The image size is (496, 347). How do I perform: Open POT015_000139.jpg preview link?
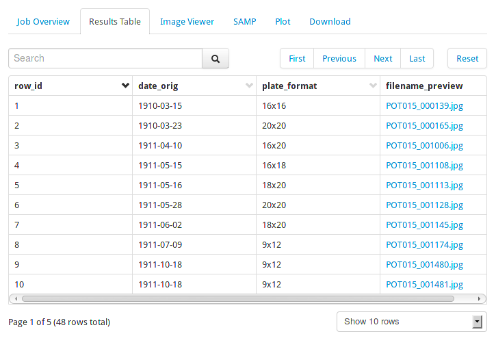(x=425, y=105)
